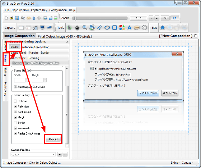The height and width of the screenshot is (168, 201).
Task: Capture multiple monitors with the dual-screen icon
Action: click(x=49, y=27)
